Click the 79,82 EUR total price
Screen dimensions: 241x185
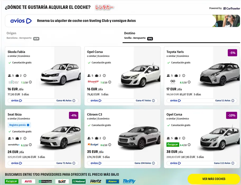coord(93,94)
